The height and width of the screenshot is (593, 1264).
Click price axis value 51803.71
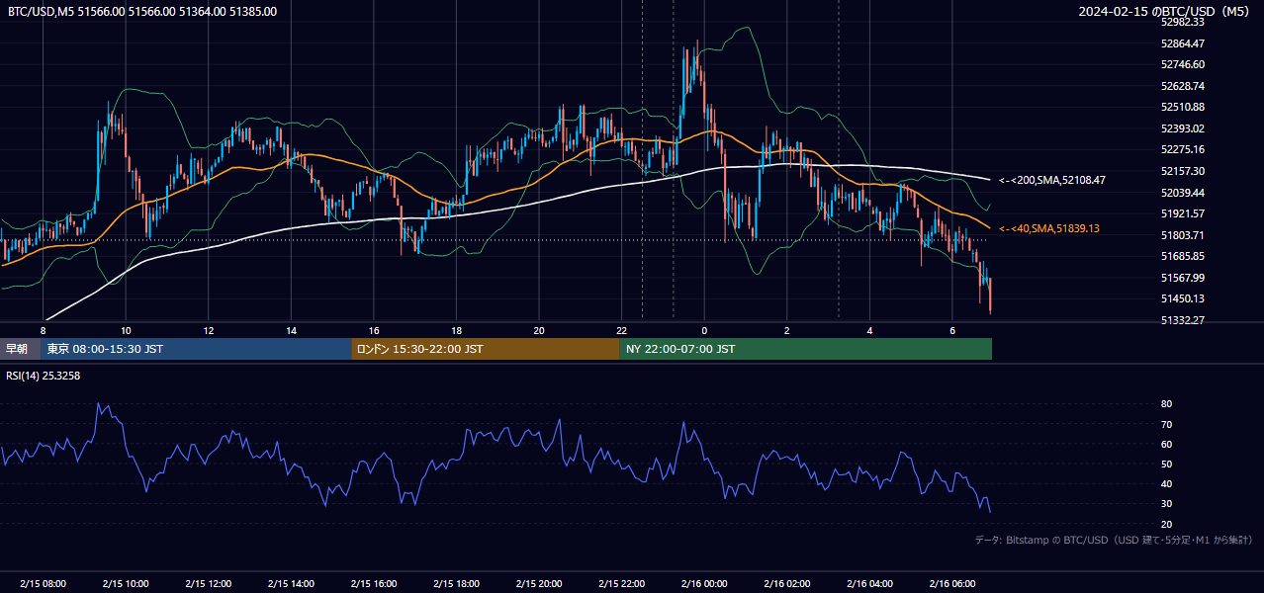point(1183,235)
